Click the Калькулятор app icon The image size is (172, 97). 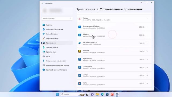[80, 67]
